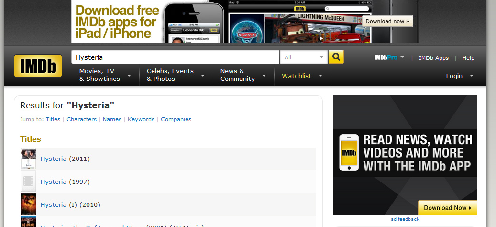This screenshot has width=496, height=227.
Task: Open the Hysteria (2011) title link
Action: (54, 159)
